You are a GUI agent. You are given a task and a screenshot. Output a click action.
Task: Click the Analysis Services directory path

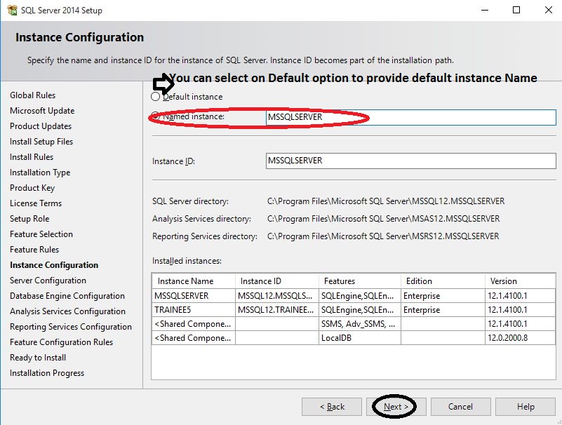pyautogui.click(x=383, y=219)
